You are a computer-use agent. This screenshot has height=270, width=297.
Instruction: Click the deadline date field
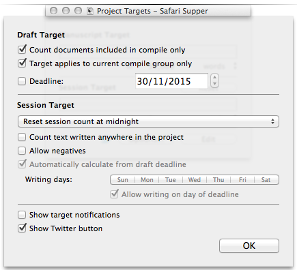(x=171, y=81)
